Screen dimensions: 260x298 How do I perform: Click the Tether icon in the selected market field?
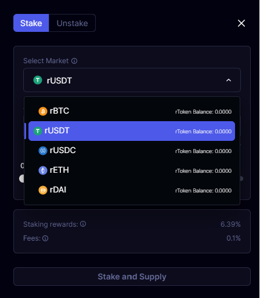pos(38,80)
